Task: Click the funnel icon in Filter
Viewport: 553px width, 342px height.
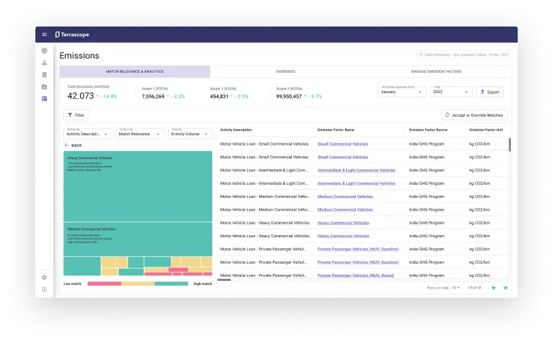Action: click(x=70, y=115)
